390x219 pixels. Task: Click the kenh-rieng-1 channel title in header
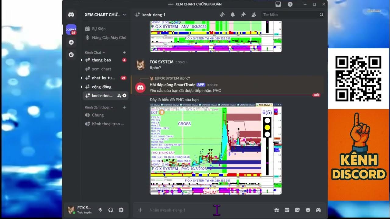point(154,15)
